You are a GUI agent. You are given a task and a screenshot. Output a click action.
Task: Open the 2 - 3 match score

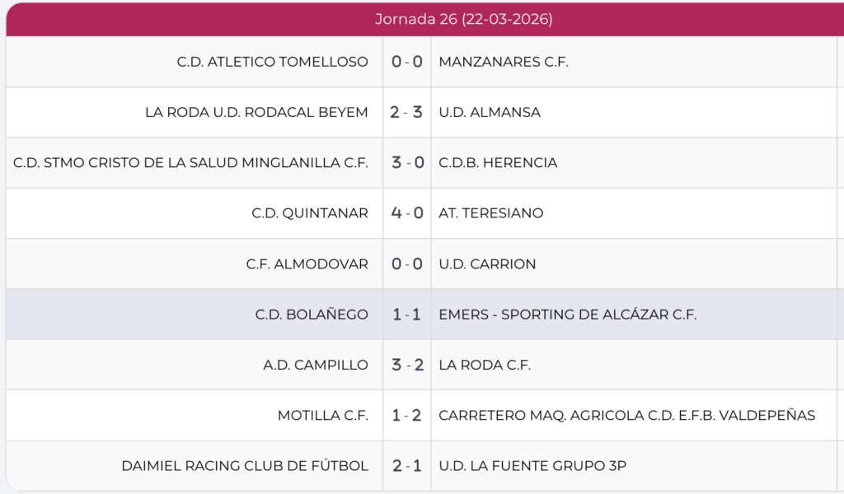click(406, 112)
